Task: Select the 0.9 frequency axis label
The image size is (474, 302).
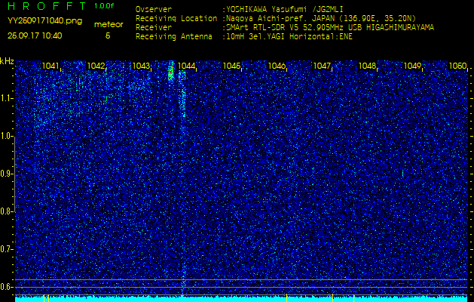Action: point(7,174)
